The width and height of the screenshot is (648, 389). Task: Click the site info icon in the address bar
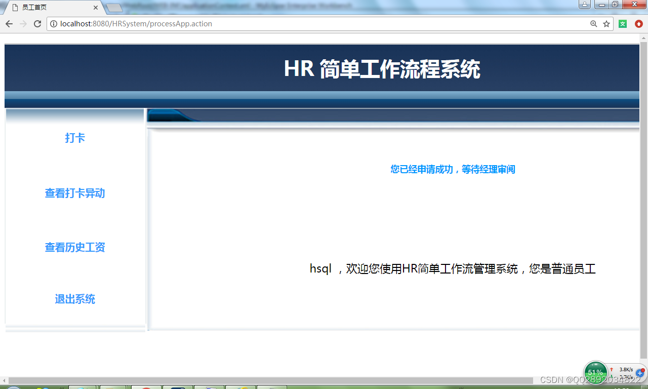(x=53, y=23)
